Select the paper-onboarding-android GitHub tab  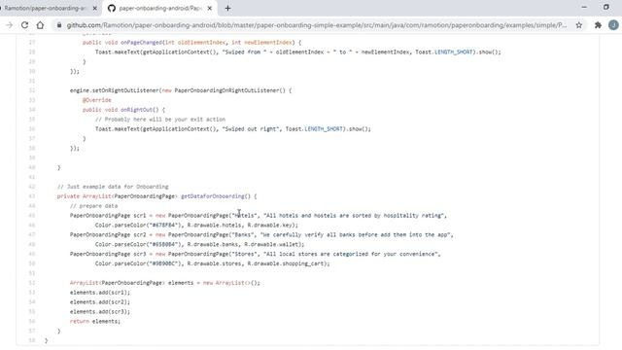click(159, 8)
